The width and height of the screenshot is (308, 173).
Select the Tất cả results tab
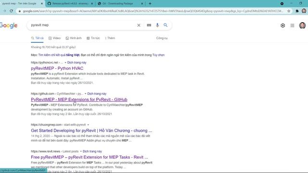(x=38, y=38)
